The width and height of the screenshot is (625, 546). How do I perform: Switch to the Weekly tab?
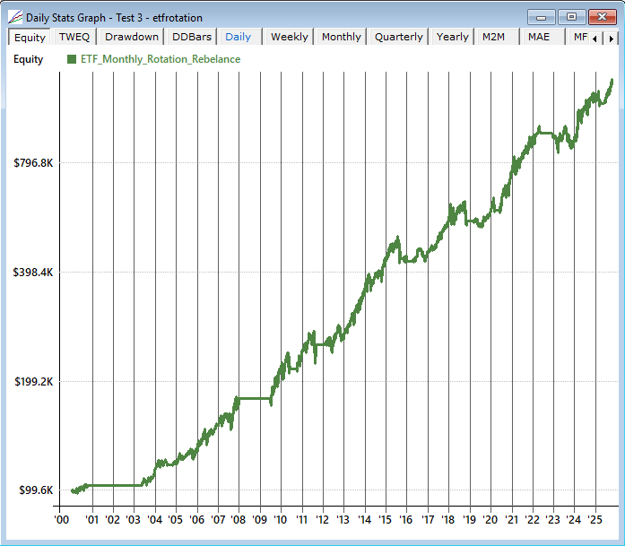click(x=290, y=37)
